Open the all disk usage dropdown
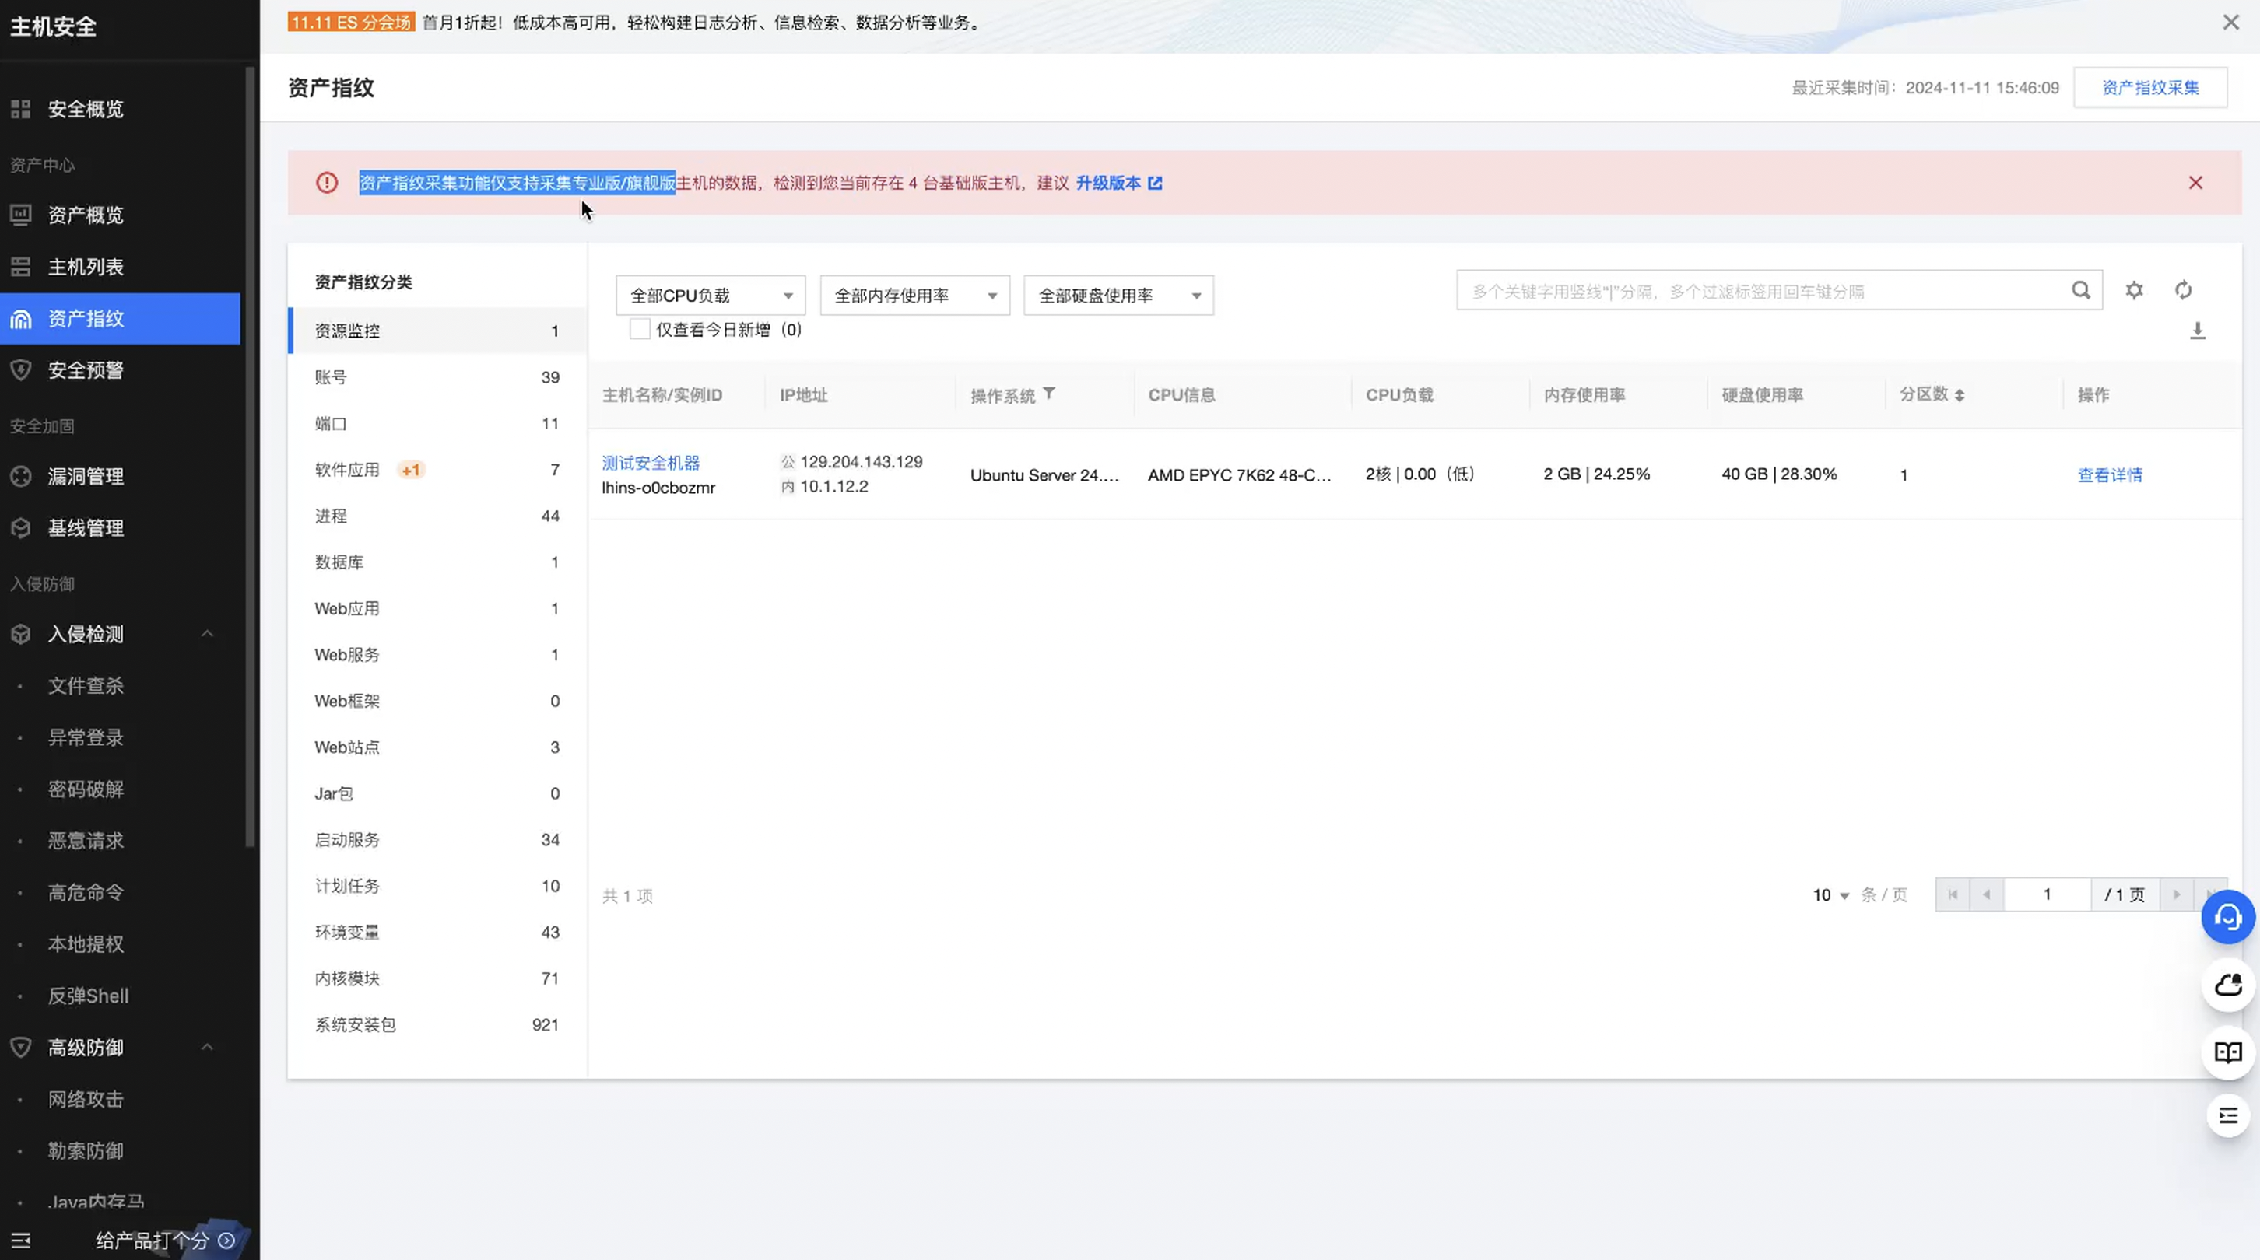The image size is (2260, 1260). [1118, 296]
